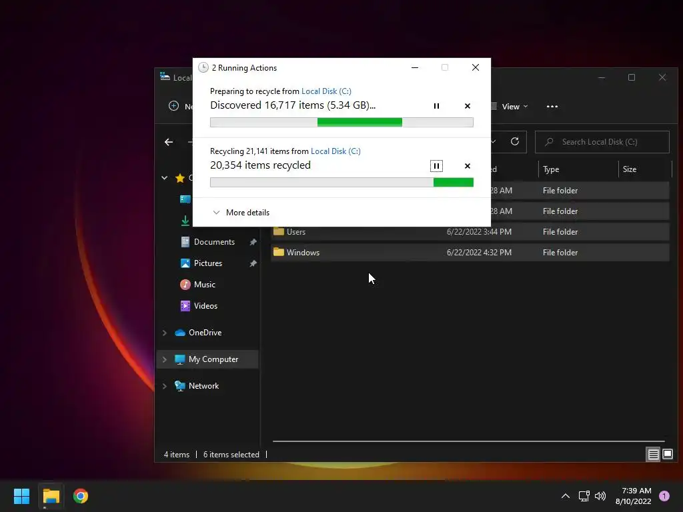The width and height of the screenshot is (683, 512).
Task: Open the volume speaker tray icon
Action: point(600,496)
